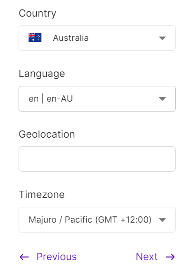Click the en-AU locale code
189x271 pixels.
point(60,99)
